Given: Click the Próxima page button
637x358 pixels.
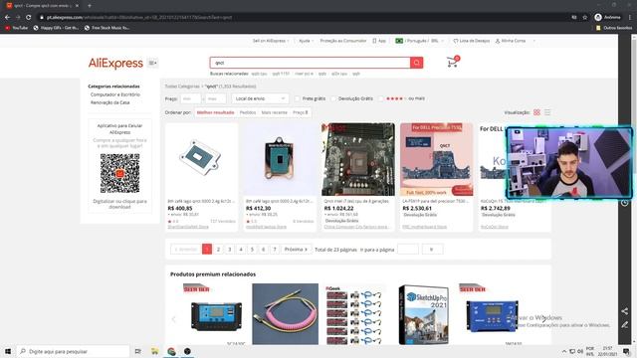Looking at the screenshot, I should (297, 250).
